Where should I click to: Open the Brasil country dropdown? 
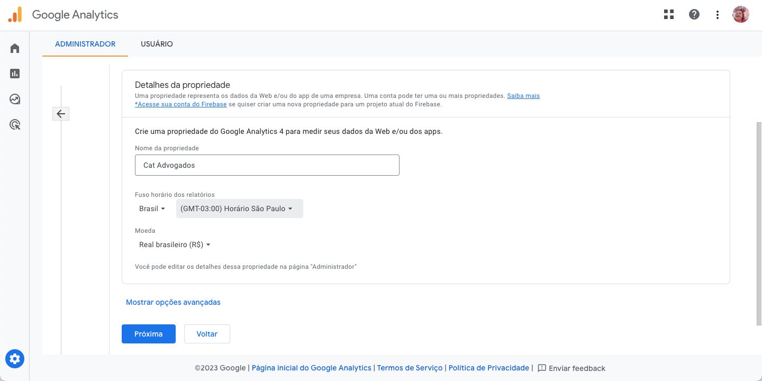click(x=152, y=208)
